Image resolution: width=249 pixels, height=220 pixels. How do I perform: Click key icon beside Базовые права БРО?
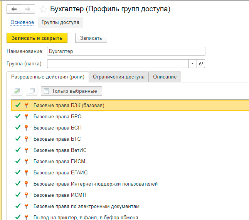[x=26, y=116]
